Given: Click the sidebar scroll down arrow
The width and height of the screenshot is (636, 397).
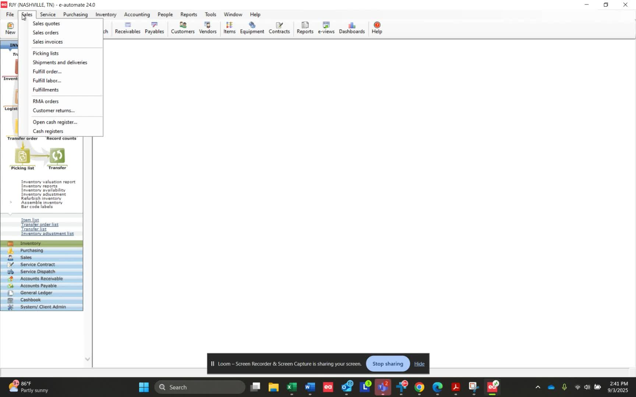Looking at the screenshot, I should 88,359.
